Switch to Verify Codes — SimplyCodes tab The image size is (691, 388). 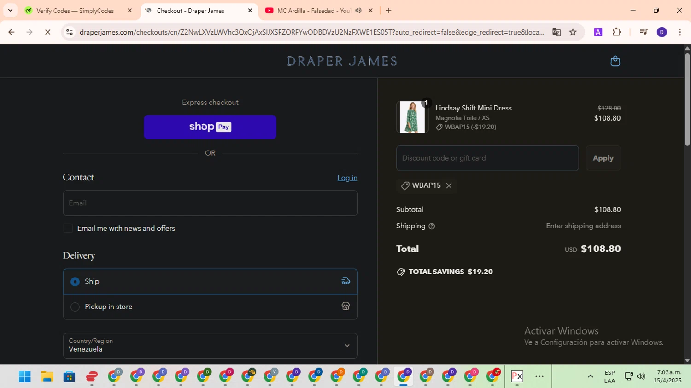[x=75, y=11]
